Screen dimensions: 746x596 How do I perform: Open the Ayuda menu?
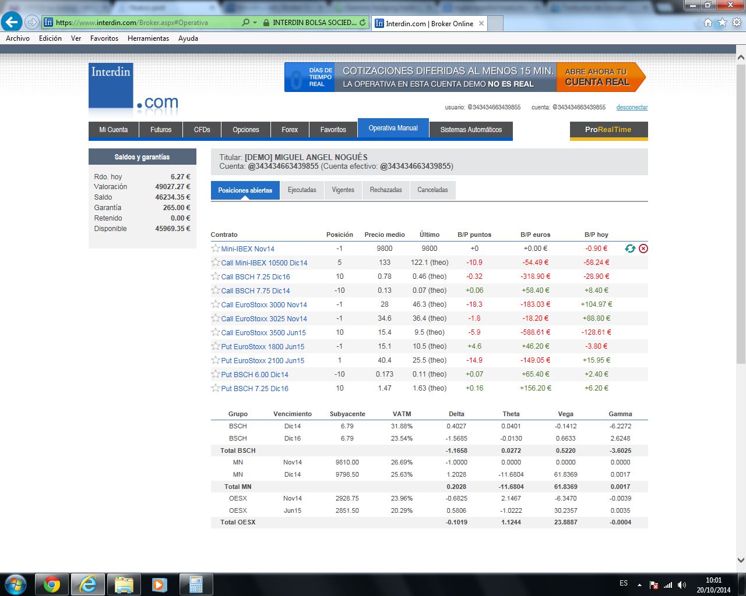[188, 38]
